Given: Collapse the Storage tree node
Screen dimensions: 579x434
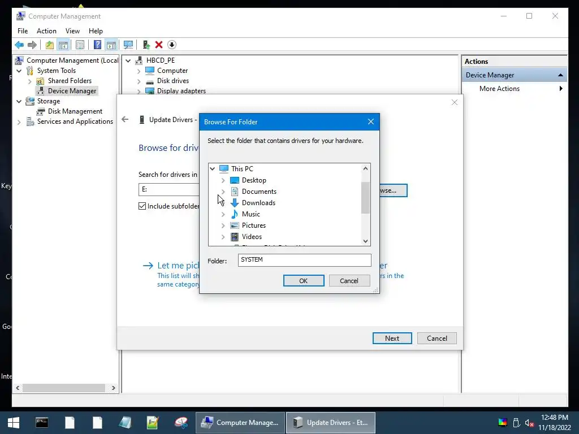Looking at the screenshot, I should point(19,101).
